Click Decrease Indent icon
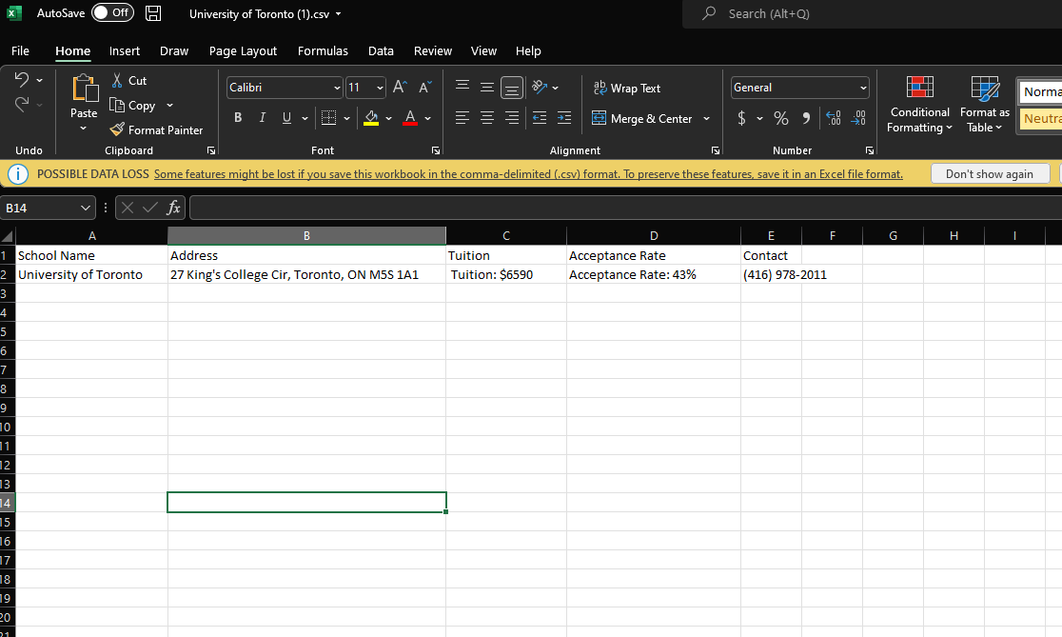This screenshot has height=637, width=1062. click(x=540, y=118)
